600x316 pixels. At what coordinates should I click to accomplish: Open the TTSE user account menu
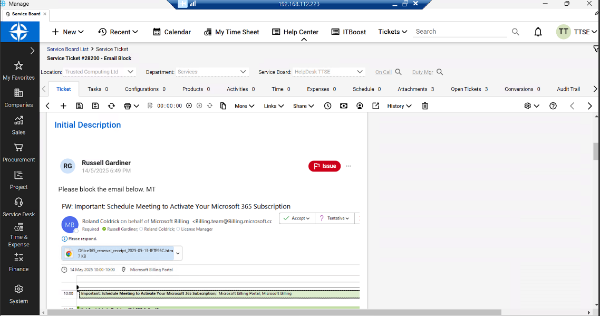point(577,32)
